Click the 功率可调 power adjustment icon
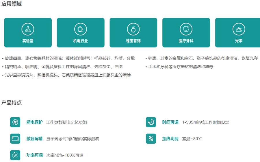The height and width of the screenshot is (162, 260). [15, 155]
